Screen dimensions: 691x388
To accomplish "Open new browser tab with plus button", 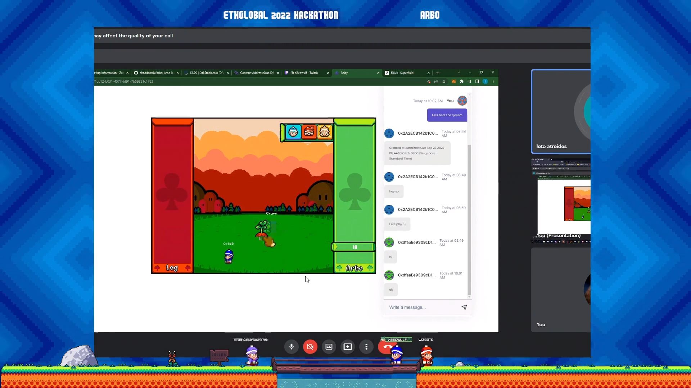I will [438, 73].
